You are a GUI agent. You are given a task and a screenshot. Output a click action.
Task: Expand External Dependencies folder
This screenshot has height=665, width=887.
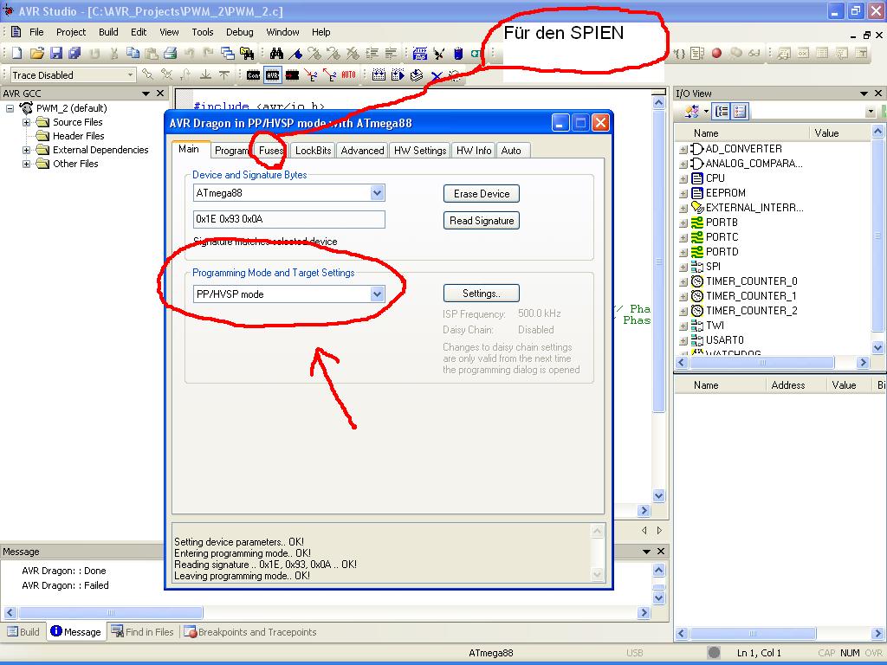[26, 150]
